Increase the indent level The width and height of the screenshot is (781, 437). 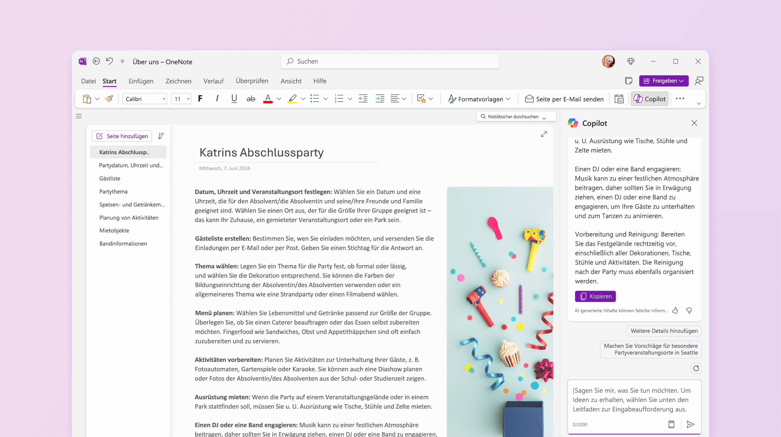pos(380,99)
